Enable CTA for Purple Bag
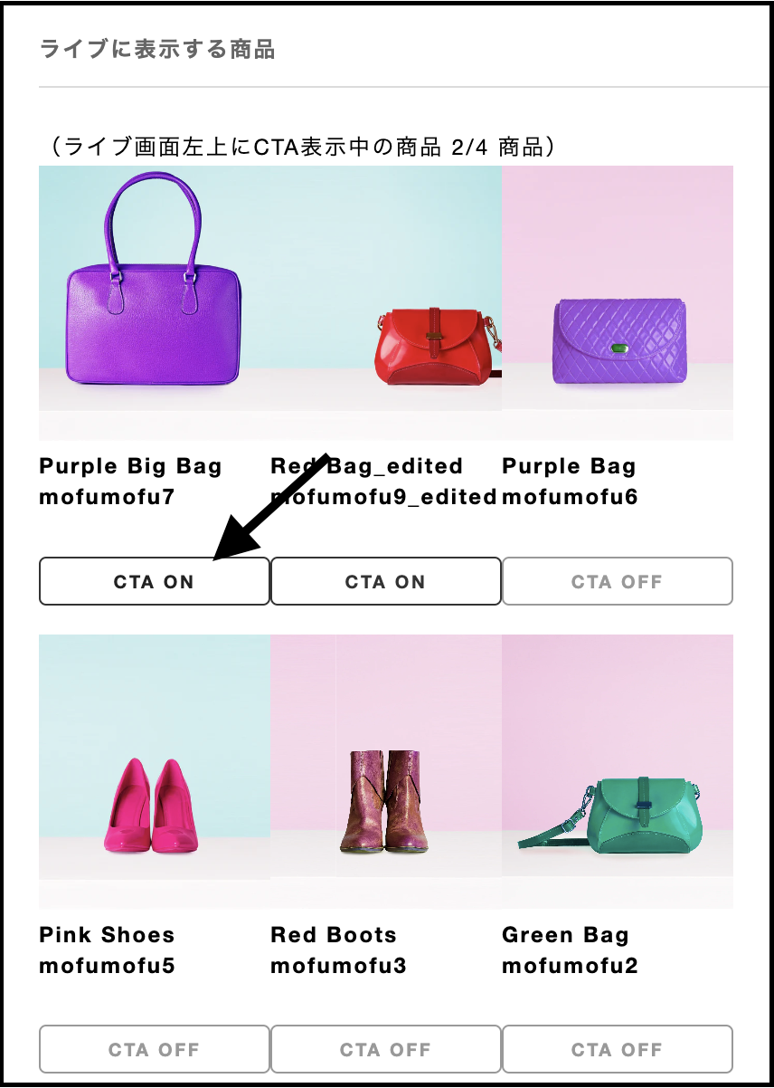Screen dimensions: 774x1088 pyautogui.click(x=618, y=581)
